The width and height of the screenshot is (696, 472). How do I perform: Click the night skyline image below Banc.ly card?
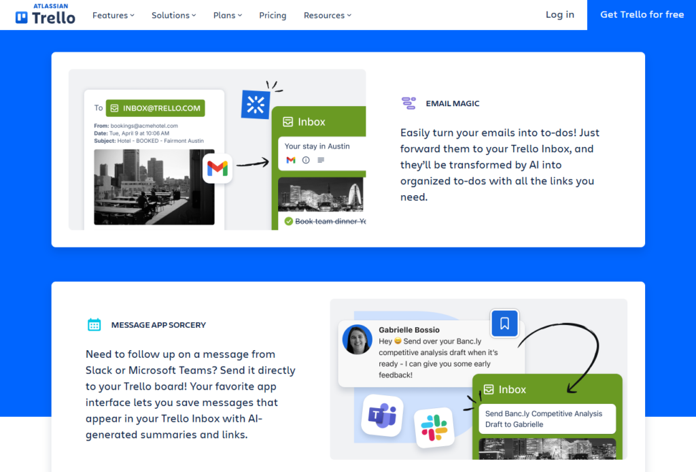[x=547, y=449]
